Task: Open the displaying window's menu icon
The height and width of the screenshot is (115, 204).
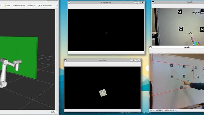Action: click(x=69, y=2)
